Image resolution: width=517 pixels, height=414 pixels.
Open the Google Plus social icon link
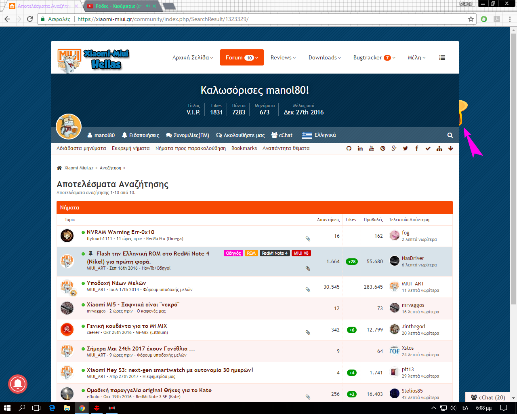394,148
